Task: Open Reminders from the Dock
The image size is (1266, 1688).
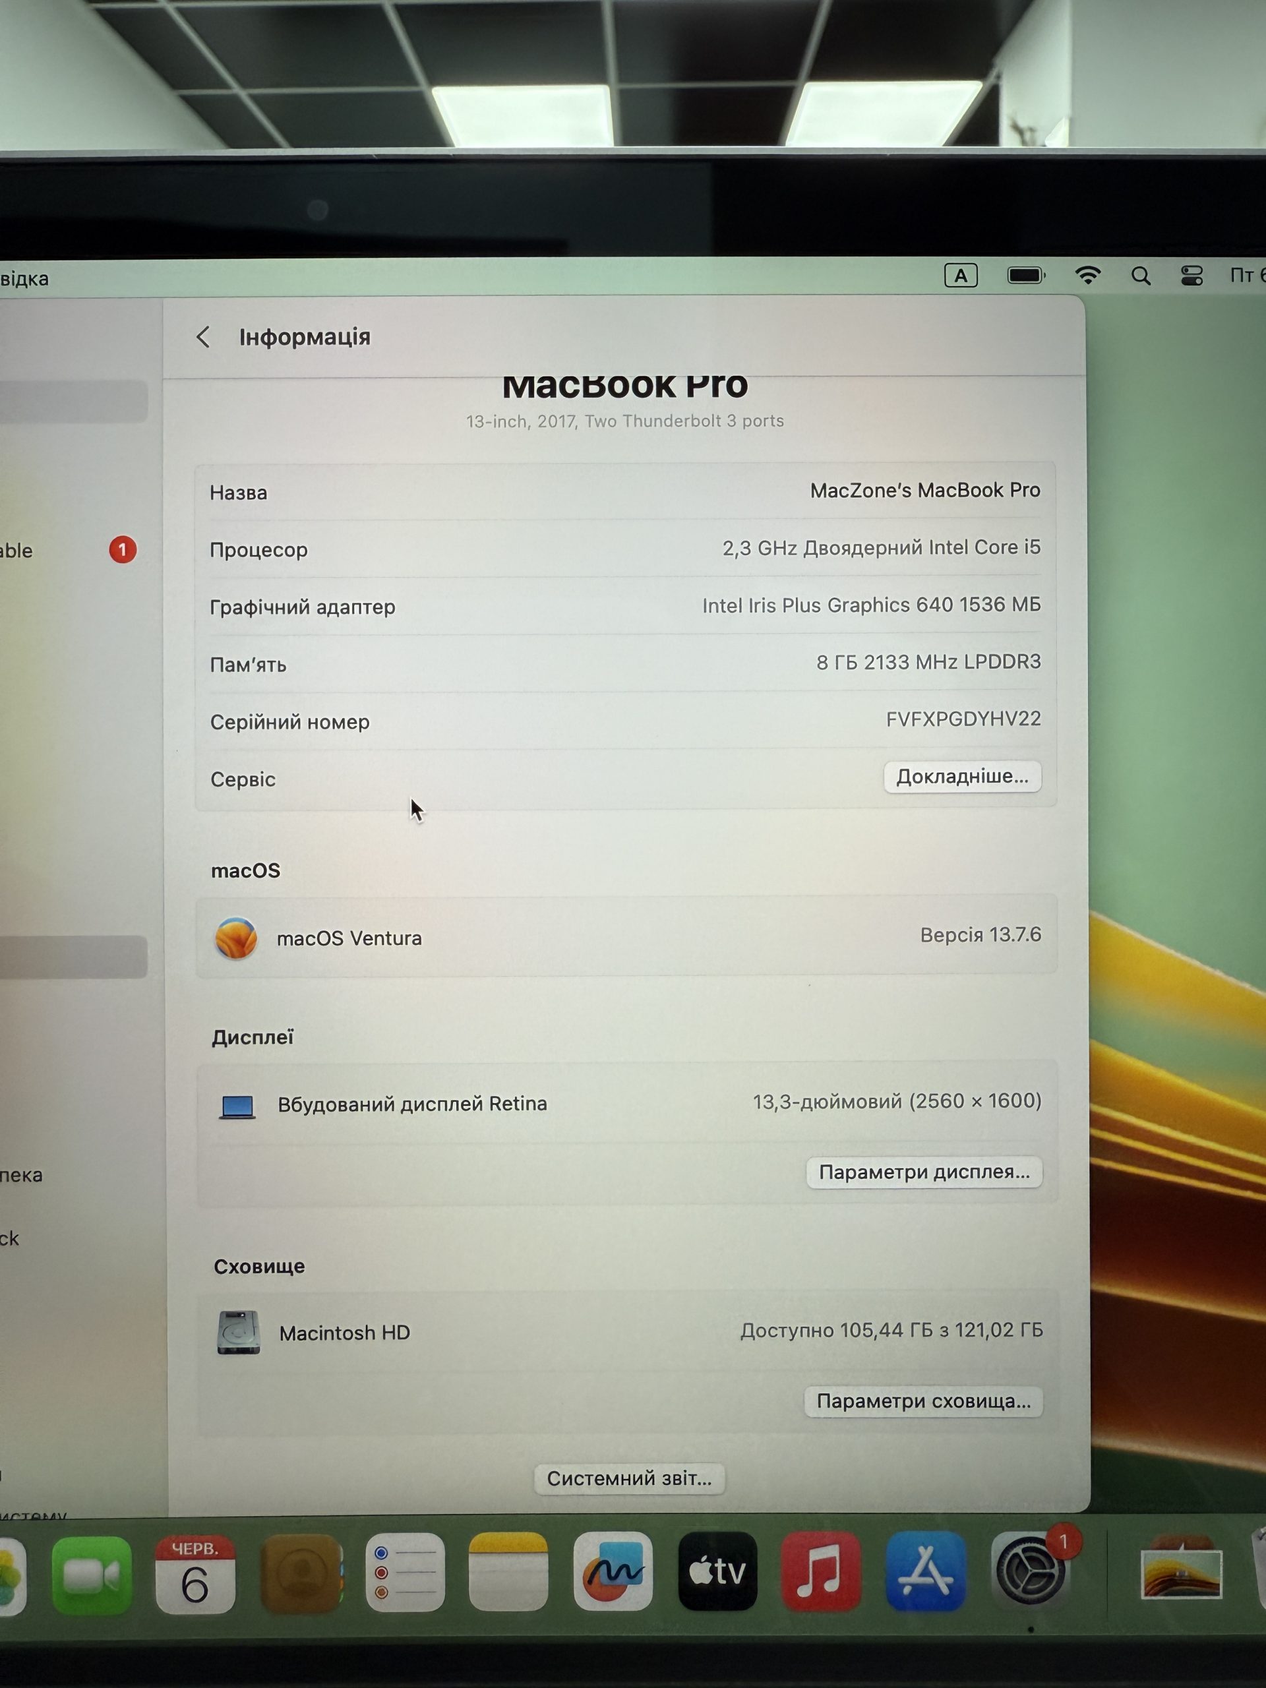Action: [406, 1572]
